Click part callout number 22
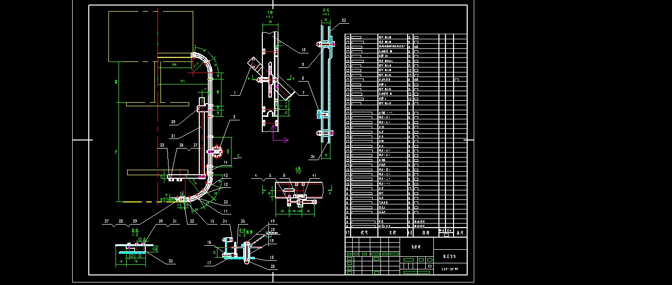Image resolution: width=672 pixels, height=285 pixels. pyautogui.click(x=162, y=146)
